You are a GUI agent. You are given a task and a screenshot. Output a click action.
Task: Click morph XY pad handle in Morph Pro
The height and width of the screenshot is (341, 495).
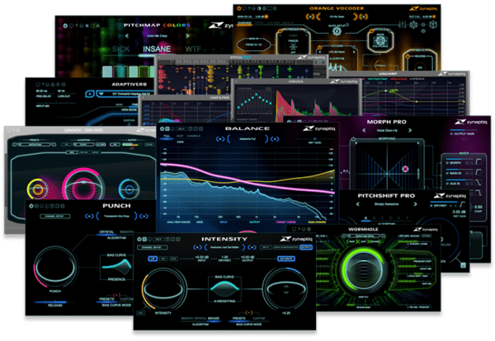pos(405,169)
